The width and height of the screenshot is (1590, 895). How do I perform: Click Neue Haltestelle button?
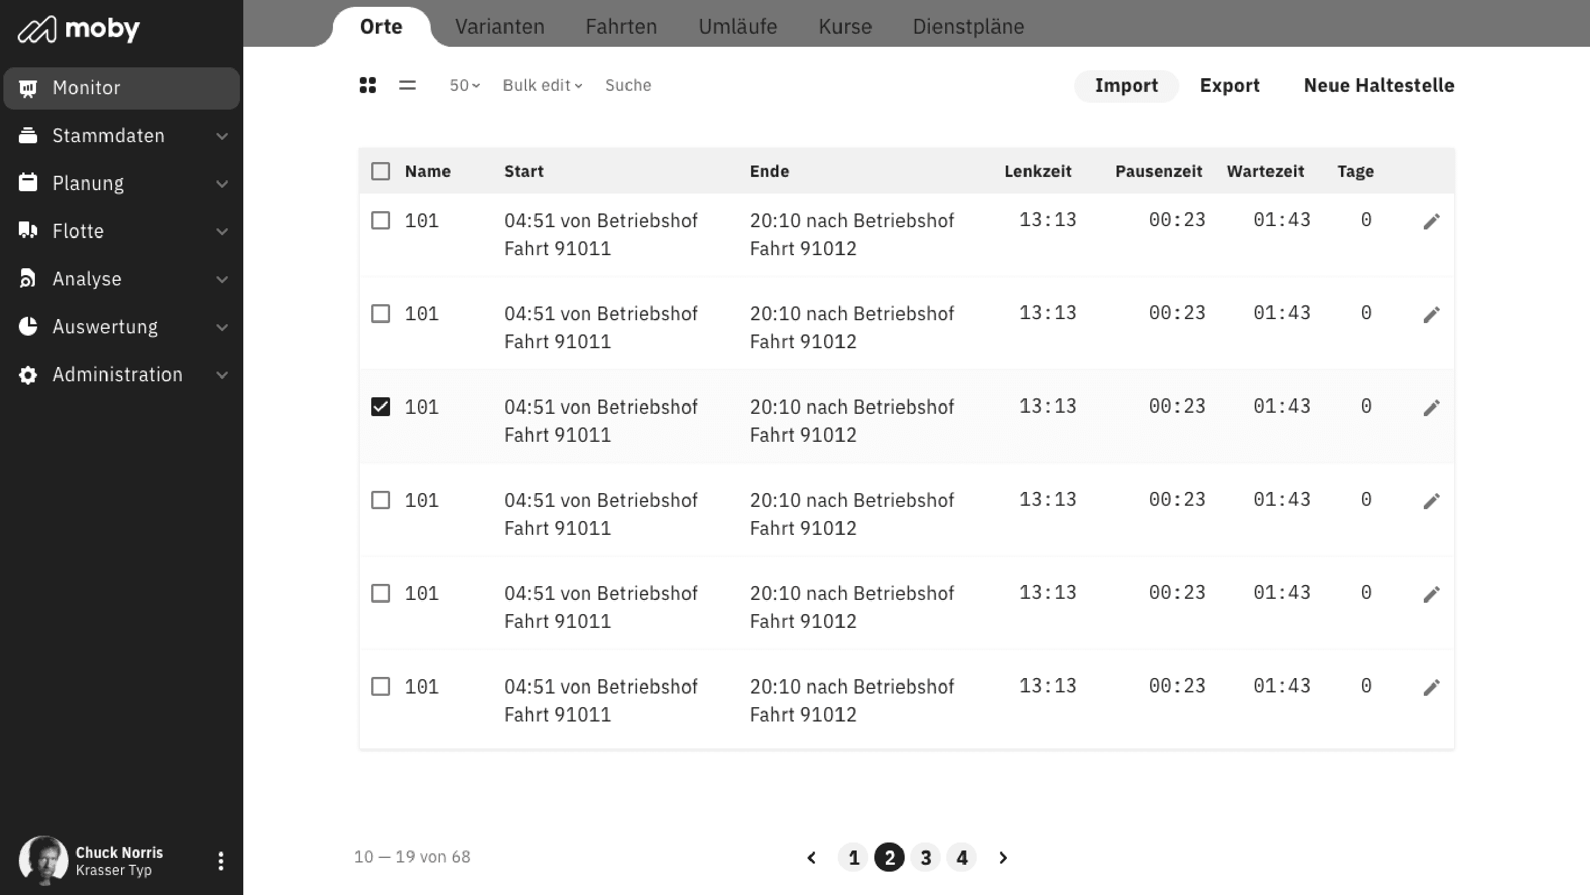(1378, 85)
